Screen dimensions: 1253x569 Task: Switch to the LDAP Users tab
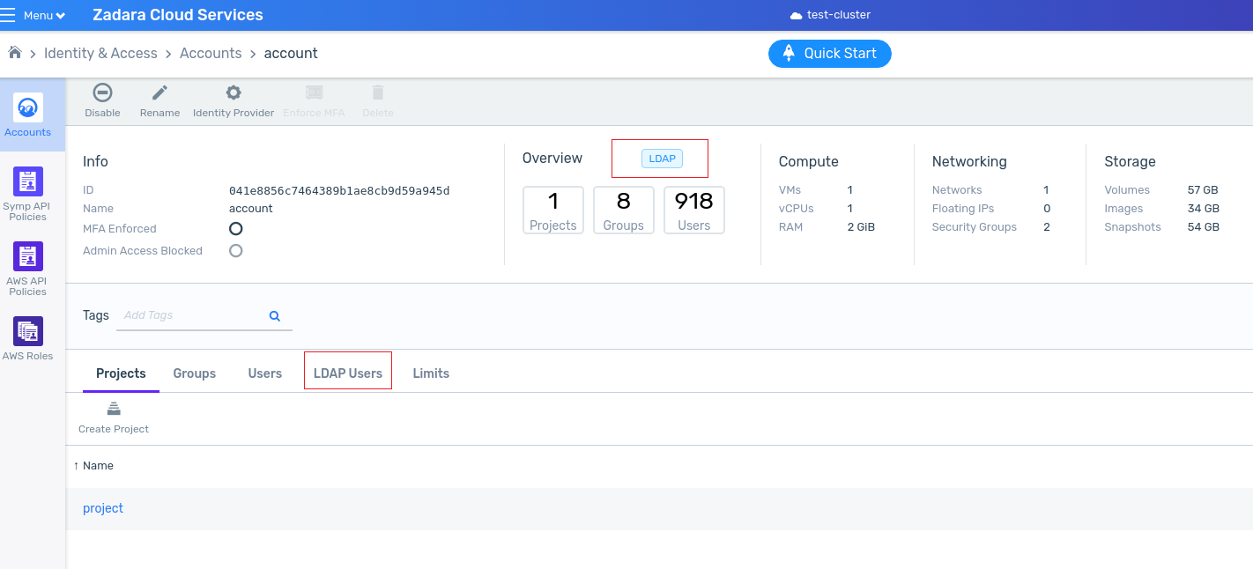pos(348,373)
